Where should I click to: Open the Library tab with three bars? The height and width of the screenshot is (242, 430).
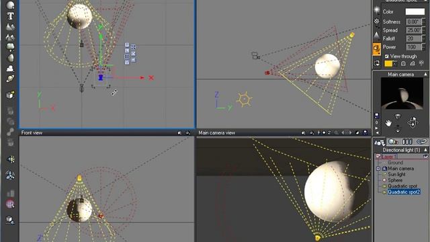click(x=407, y=142)
